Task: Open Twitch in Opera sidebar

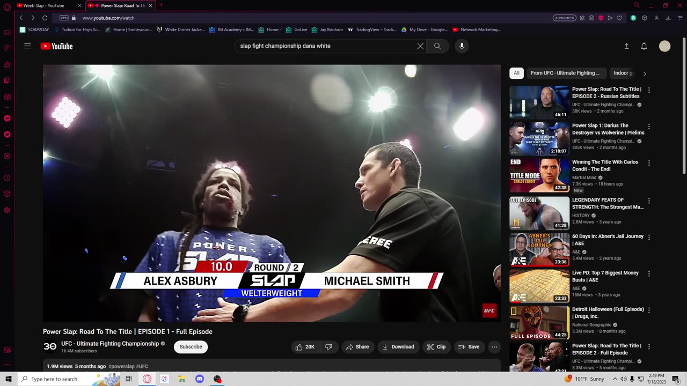Action: tap(7, 80)
